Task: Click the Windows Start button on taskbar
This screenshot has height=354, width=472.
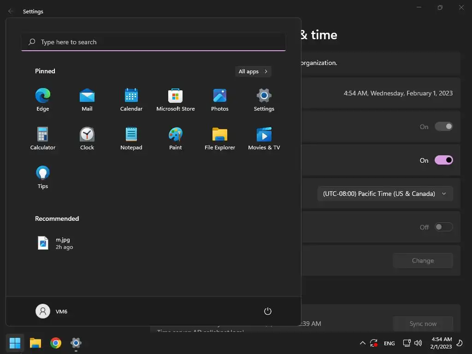Action: (15, 343)
